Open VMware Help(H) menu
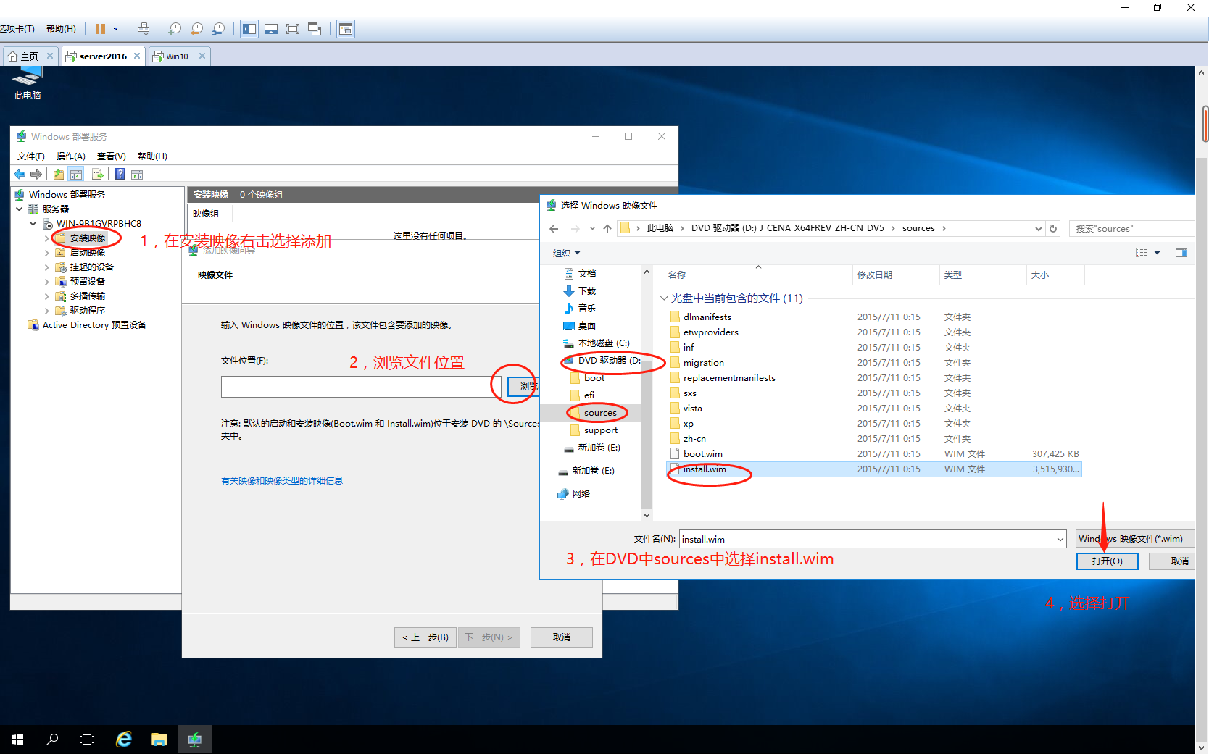 [x=61, y=29]
